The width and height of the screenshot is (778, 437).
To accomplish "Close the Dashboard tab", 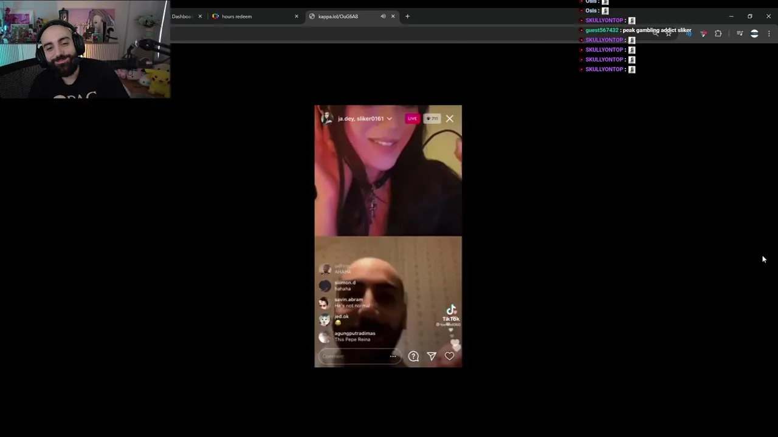I will pos(200,16).
